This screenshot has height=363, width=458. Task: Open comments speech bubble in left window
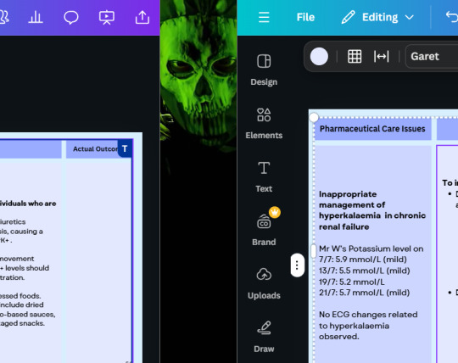click(x=71, y=17)
